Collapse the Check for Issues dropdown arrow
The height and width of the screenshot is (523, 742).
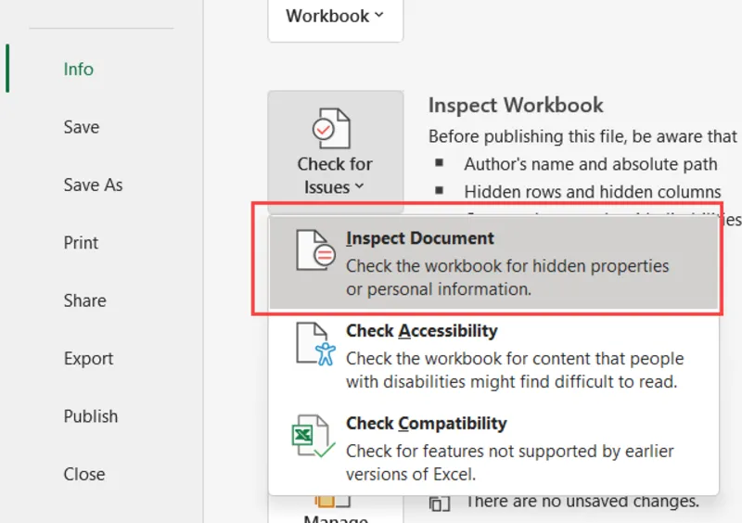click(x=359, y=187)
